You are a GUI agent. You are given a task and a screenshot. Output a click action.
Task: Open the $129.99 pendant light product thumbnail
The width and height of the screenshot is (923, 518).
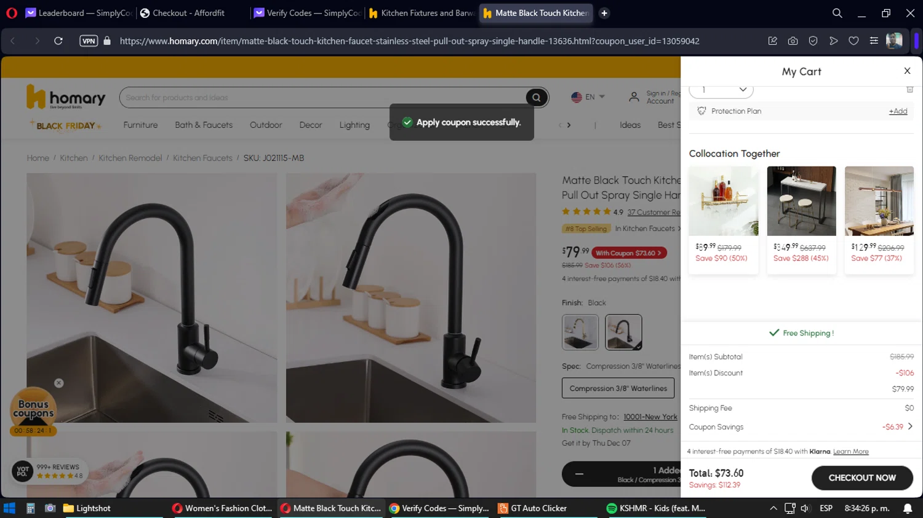click(879, 201)
